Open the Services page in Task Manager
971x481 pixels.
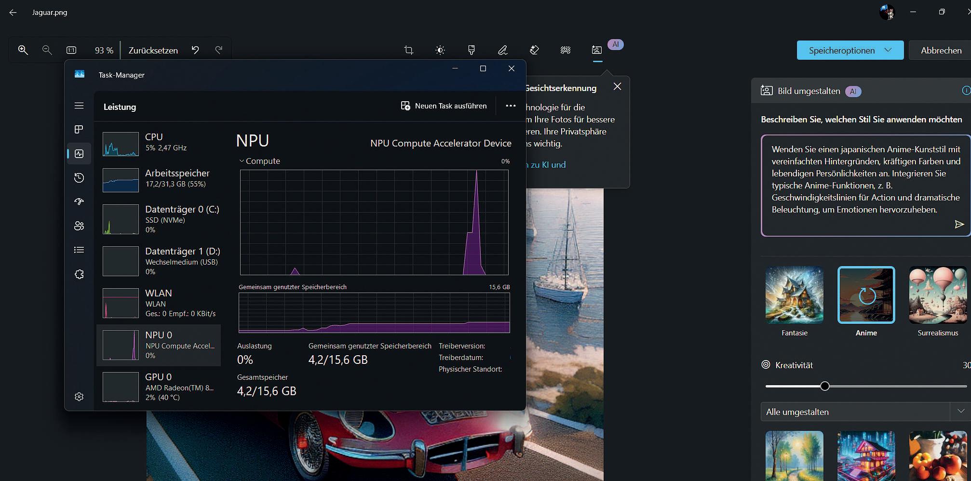coord(79,274)
